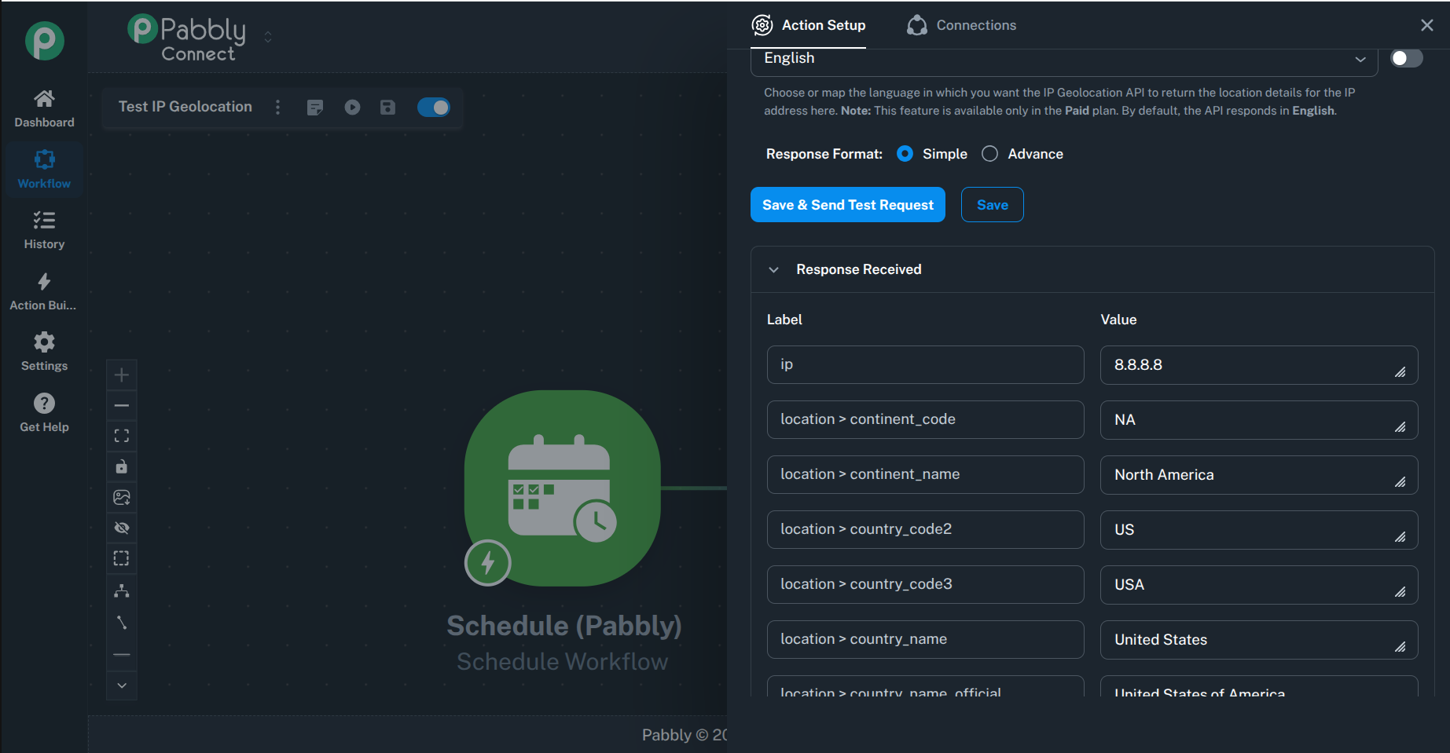
Task: Click the location > country_code2 label field
Action: (x=926, y=529)
